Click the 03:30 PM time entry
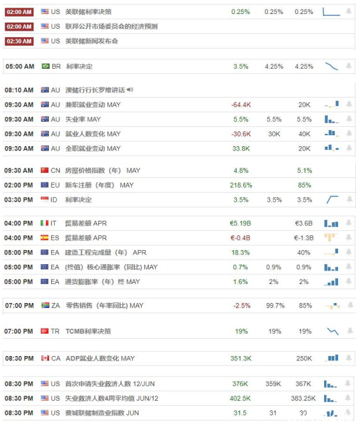Screen dimensions: 356x423 [x=19, y=200]
